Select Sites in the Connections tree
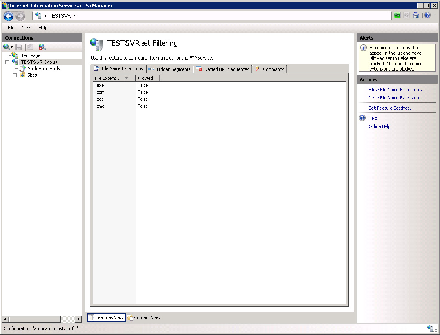 (32, 75)
